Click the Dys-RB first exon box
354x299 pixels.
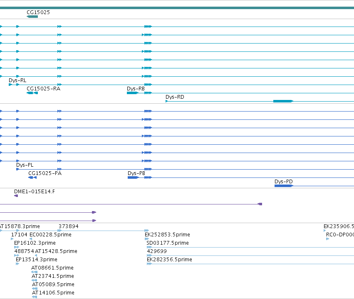(x=133, y=93)
